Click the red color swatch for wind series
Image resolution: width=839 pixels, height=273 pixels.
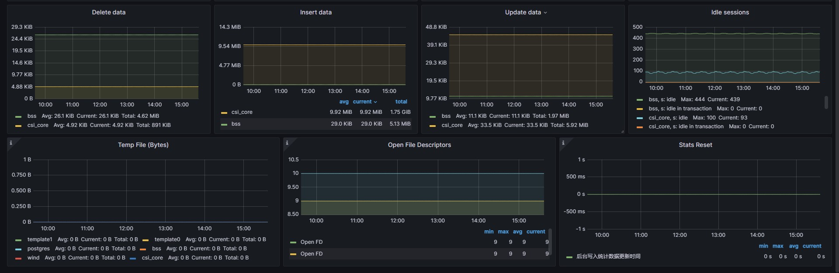click(18, 258)
